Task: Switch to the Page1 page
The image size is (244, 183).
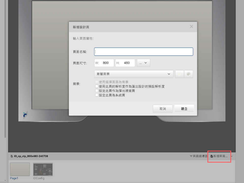Action: click(x=20, y=169)
